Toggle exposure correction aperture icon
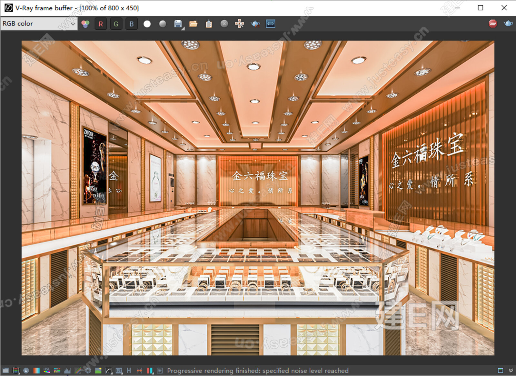The image size is (516, 376). 88,371
